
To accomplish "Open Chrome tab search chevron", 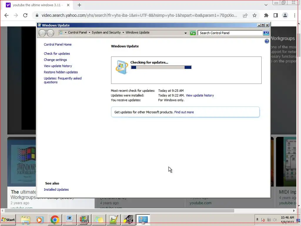I will [x=266, y=5].
